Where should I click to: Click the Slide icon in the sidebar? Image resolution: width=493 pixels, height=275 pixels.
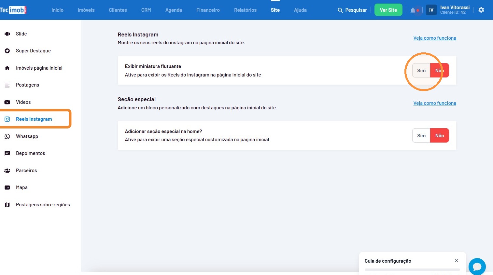click(7, 34)
